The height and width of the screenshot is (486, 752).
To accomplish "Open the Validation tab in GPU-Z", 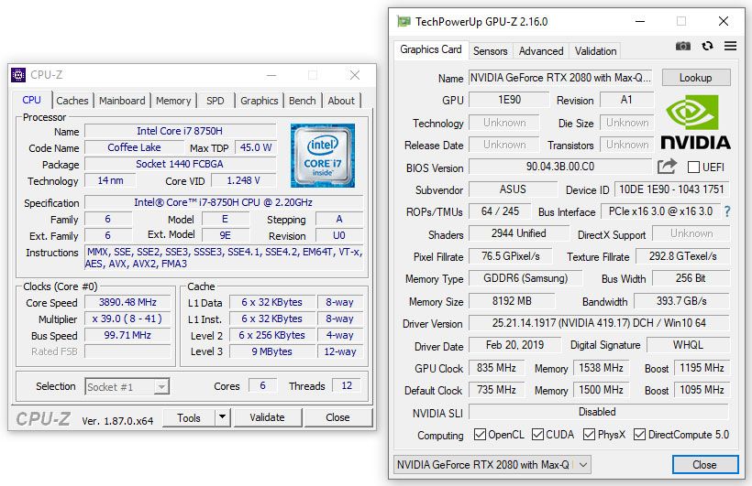I will coord(596,50).
